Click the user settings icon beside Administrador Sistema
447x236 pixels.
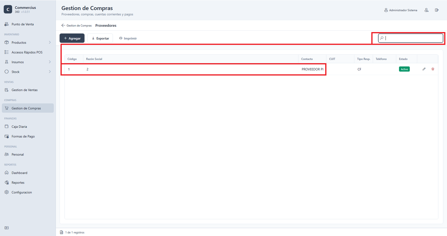coord(426,10)
